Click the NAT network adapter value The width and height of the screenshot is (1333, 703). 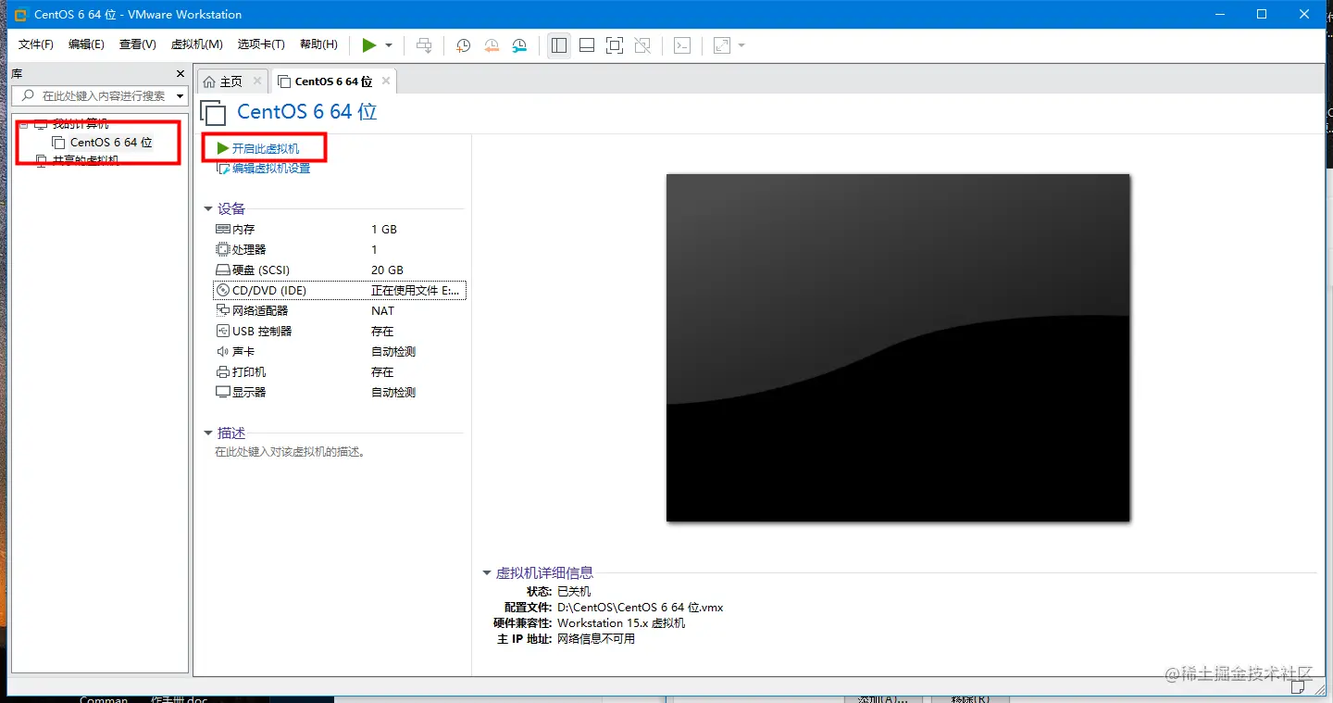[382, 311]
